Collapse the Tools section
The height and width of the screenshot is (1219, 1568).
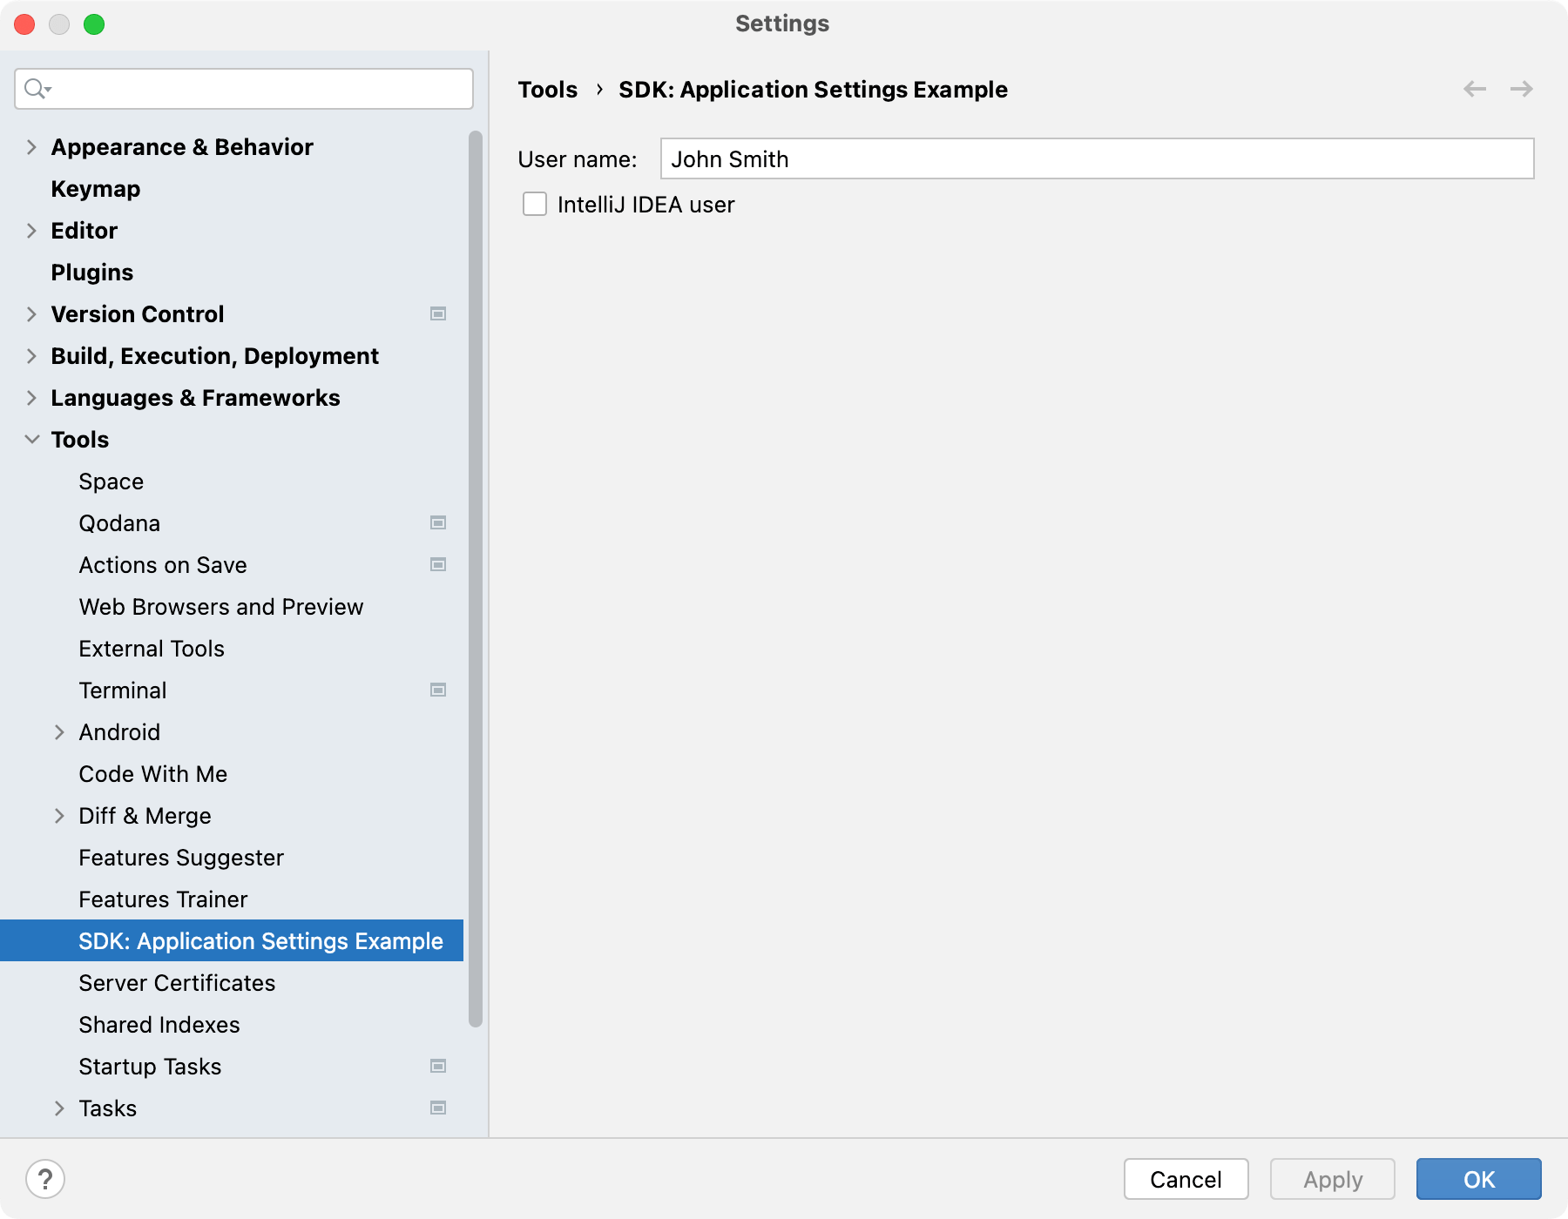pyautogui.click(x=31, y=440)
